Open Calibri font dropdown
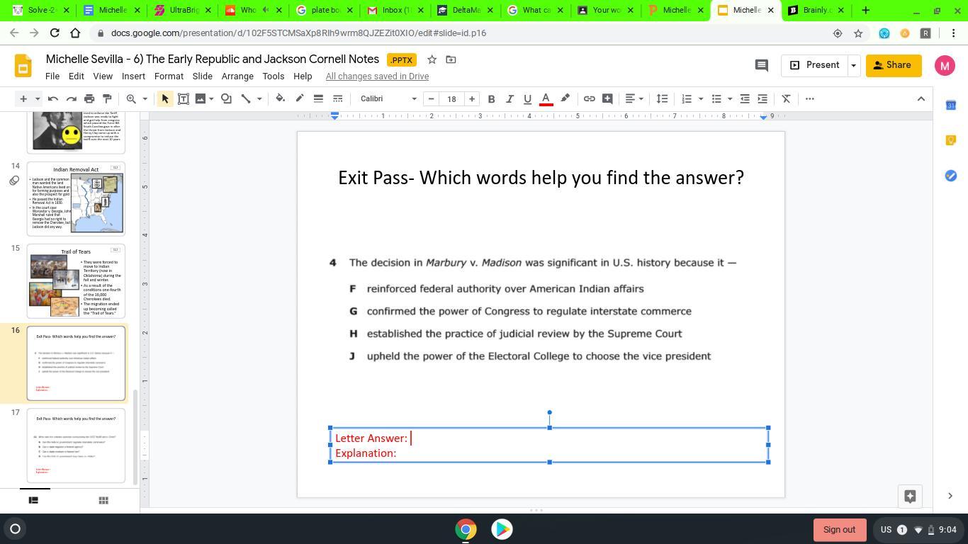The image size is (968, 544). click(388, 98)
